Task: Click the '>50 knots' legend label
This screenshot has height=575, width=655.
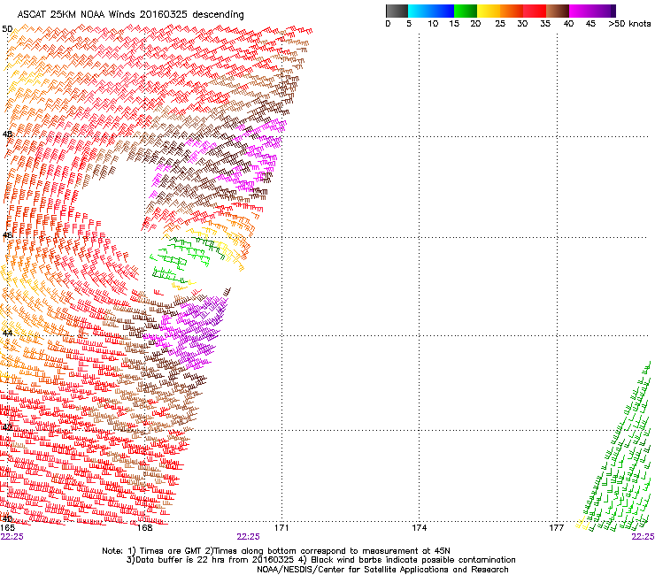Action: [x=629, y=24]
